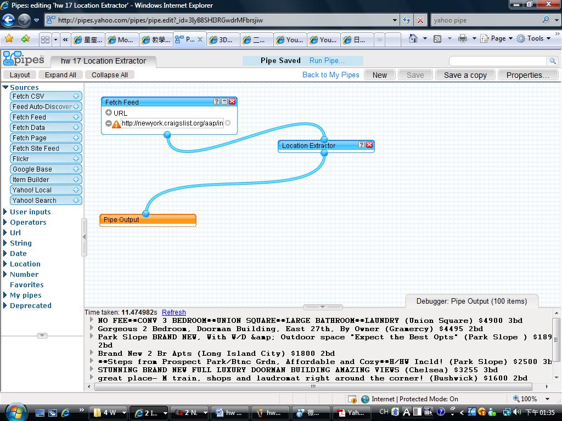Click Collapse All
Screen dimensions: 562x421
[x=110, y=75]
